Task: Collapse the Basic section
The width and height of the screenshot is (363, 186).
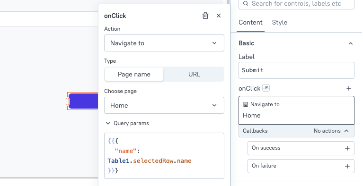Action: [x=351, y=43]
